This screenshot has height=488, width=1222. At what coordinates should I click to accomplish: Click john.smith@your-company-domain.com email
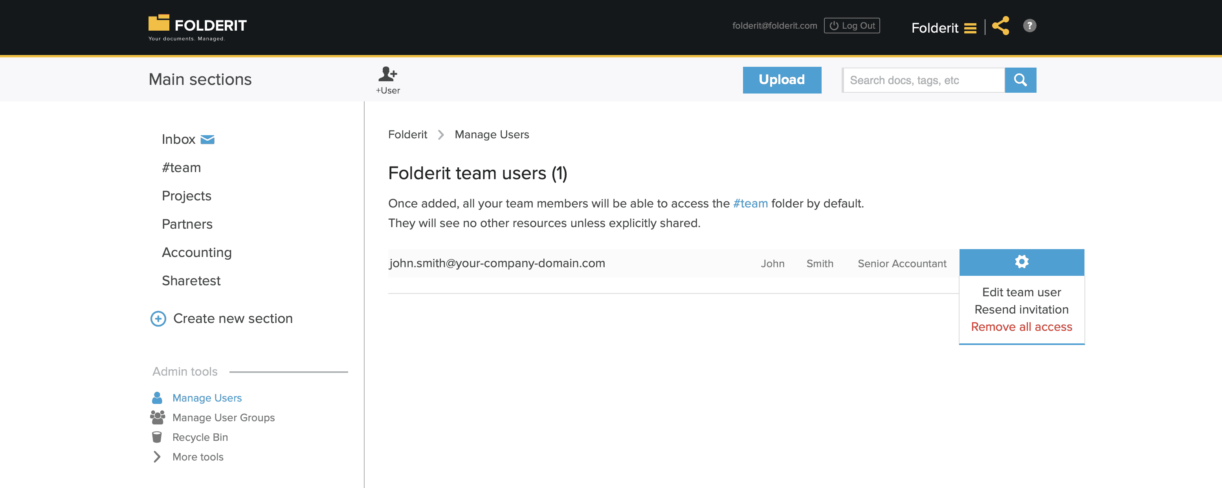tap(497, 263)
